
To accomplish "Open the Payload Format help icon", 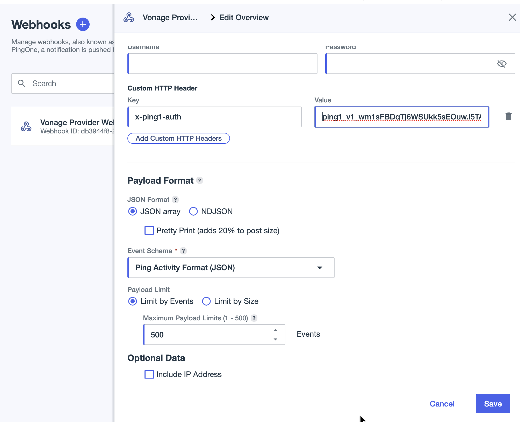I will point(200,180).
